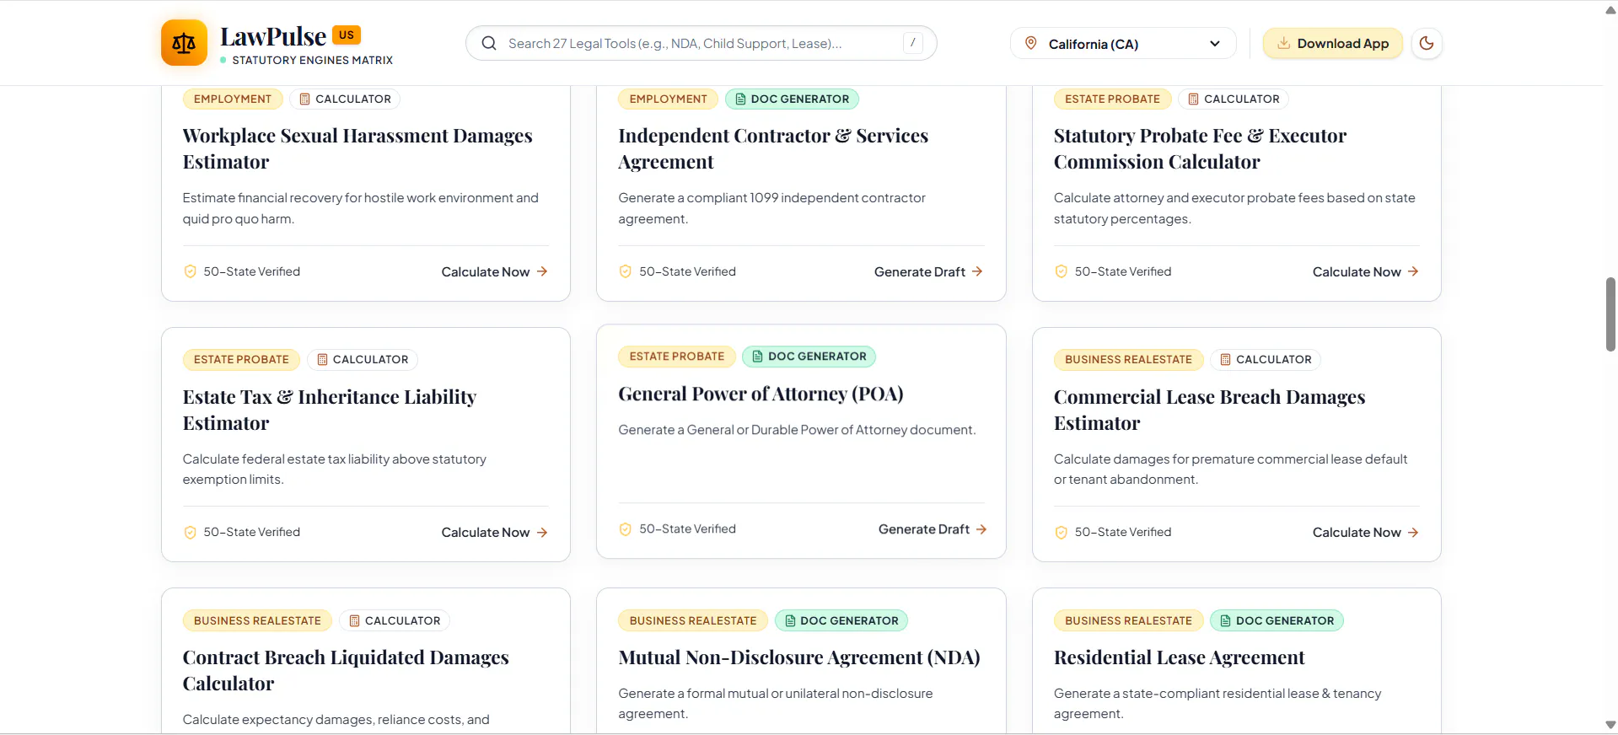Click Calculator badge on Statutory Probate card
This screenshot has width=1618, height=735.
tap(1234, 99)
